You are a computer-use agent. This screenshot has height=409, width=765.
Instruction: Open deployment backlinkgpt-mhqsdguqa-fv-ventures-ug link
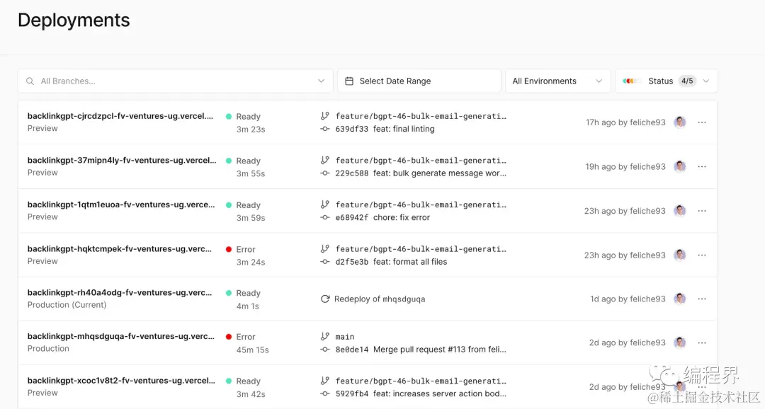pos(121,336)
